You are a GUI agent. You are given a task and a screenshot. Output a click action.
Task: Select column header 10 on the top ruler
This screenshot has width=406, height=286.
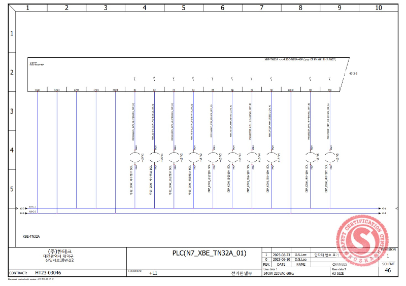coord(378,8)
